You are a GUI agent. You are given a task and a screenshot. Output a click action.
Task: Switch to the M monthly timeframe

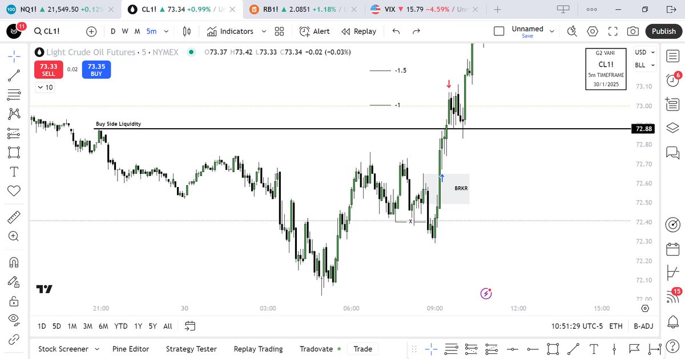pos(138,31)
